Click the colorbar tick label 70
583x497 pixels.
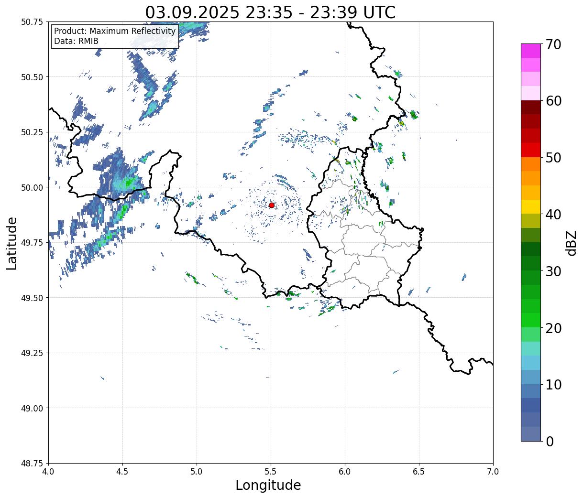click(553, 44)
